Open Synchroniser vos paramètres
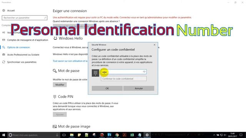The height and width of the screenshot is (138, 246). tap(22, 62)
